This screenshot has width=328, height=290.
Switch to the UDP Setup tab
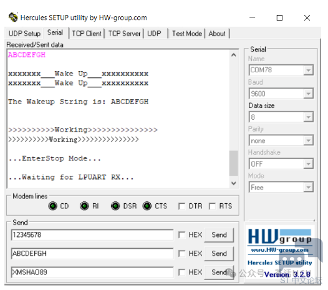(x=24, y=34)
